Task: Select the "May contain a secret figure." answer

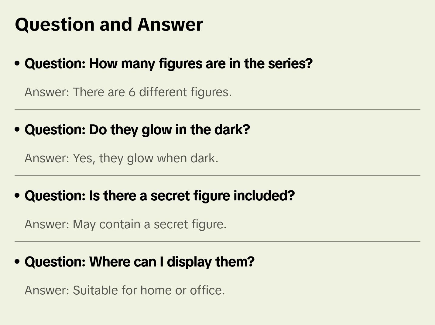Action: click(x=125, y=224)
